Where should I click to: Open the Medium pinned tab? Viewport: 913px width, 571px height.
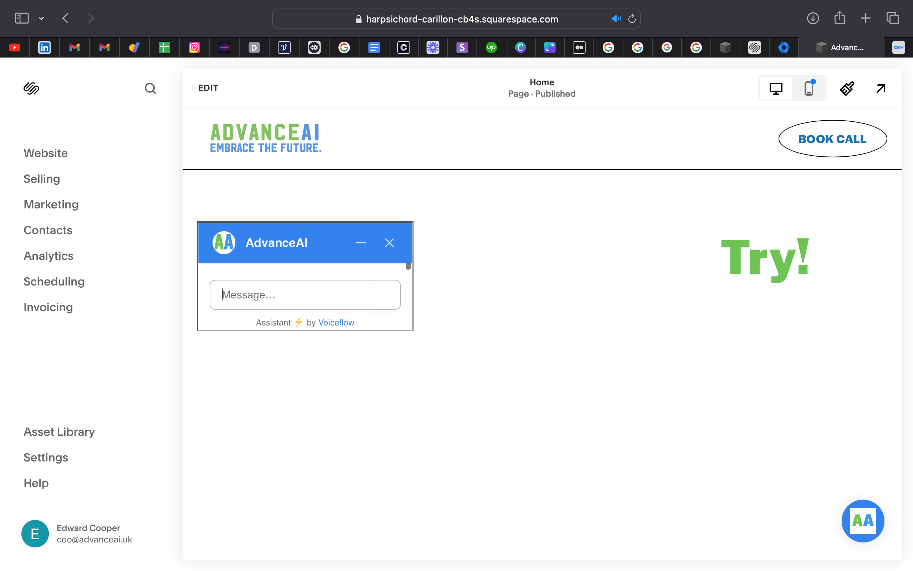(579, 47)
